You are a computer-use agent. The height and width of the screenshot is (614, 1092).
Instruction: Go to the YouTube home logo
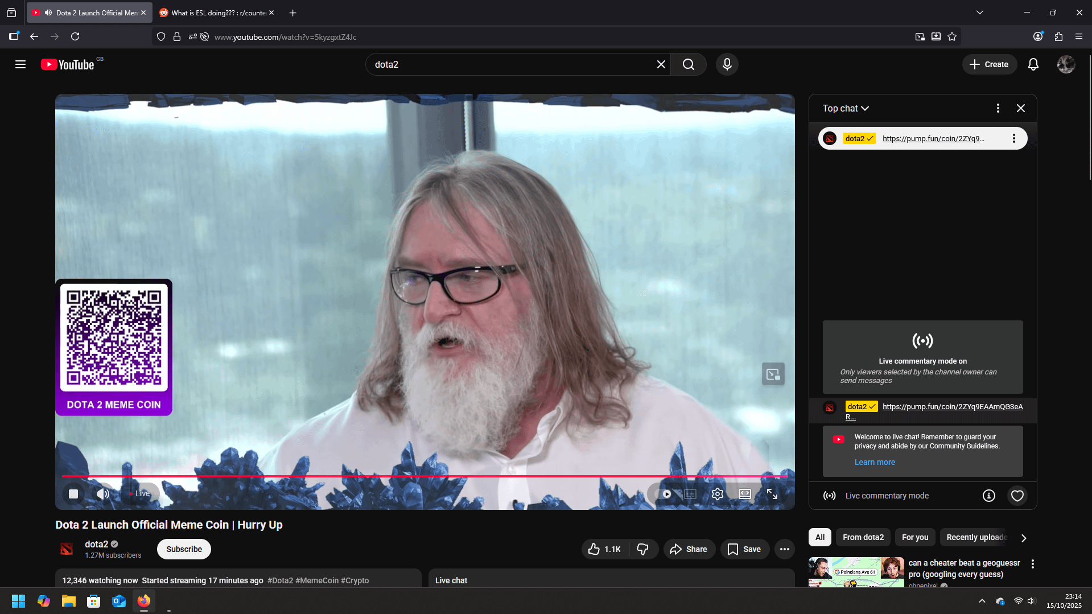point(68,64)
